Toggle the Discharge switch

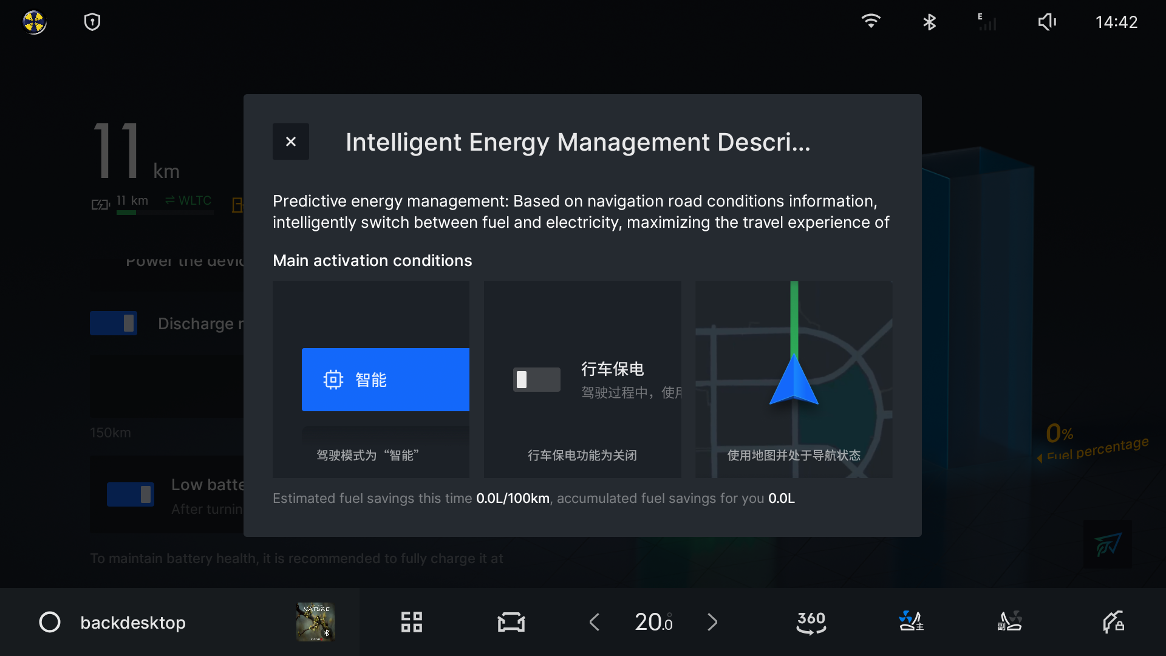click(114, 323)
